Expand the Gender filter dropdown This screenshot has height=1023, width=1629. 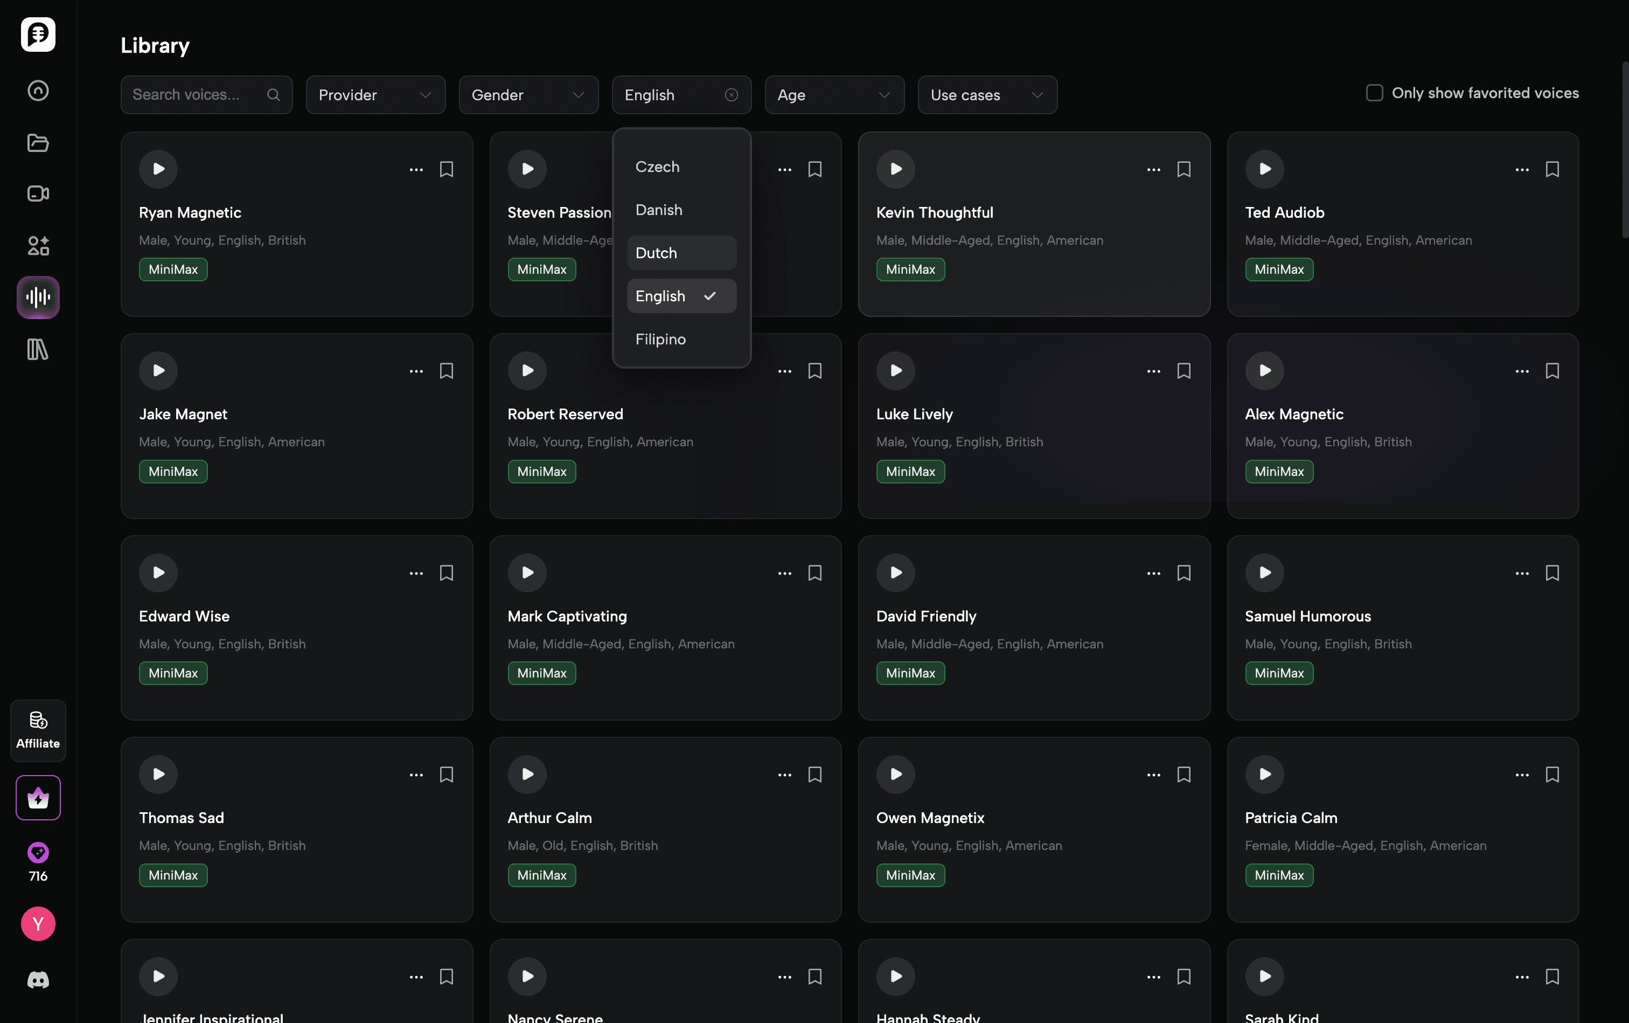(528, 95)
